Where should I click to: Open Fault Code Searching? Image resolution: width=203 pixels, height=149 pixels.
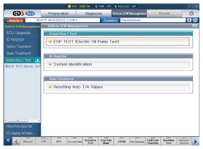click(x=153, y=141)
